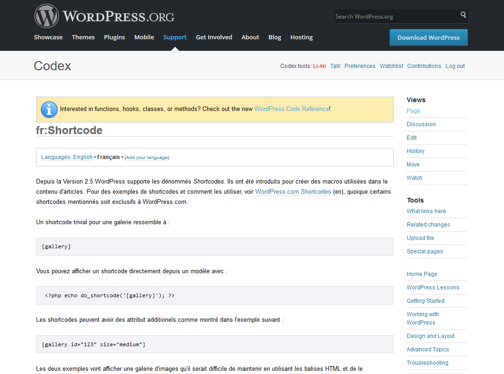Open Upload file tool
The height and width of the screenshot is (374, 504).
click(x=420, y=238)
